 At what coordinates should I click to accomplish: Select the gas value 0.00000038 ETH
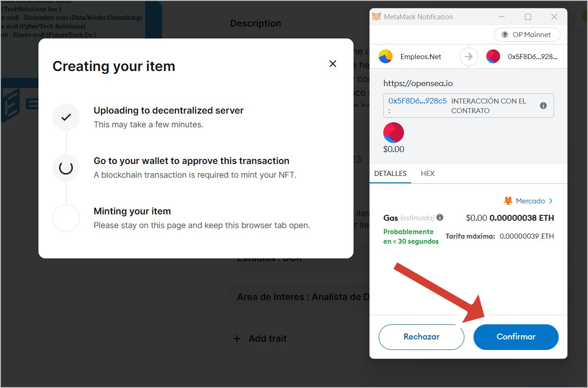pos(522,218)
